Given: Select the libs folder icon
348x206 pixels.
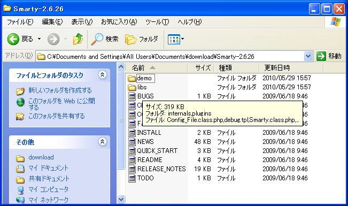Looking at the screenshot, I should coord(132,87).
